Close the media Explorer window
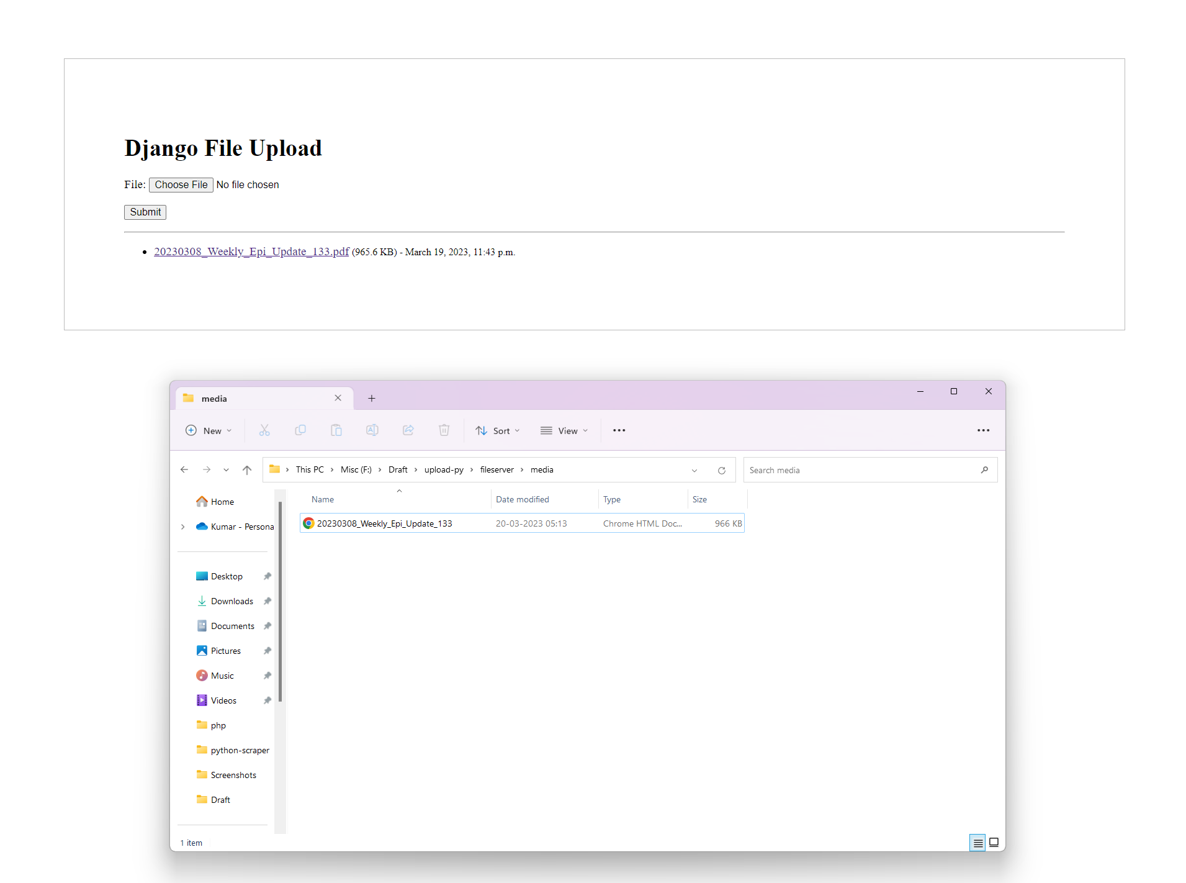This screenshot has height=883, width=1186. 989,391
